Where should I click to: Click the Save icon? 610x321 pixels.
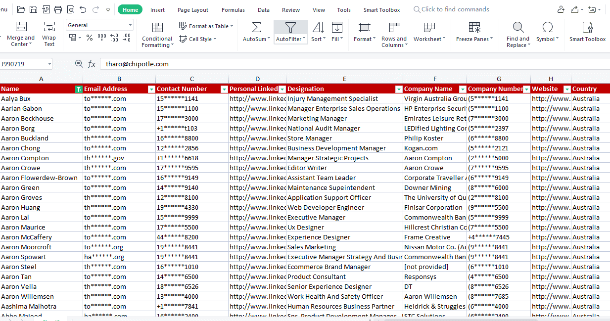click(x=33, y=9)
